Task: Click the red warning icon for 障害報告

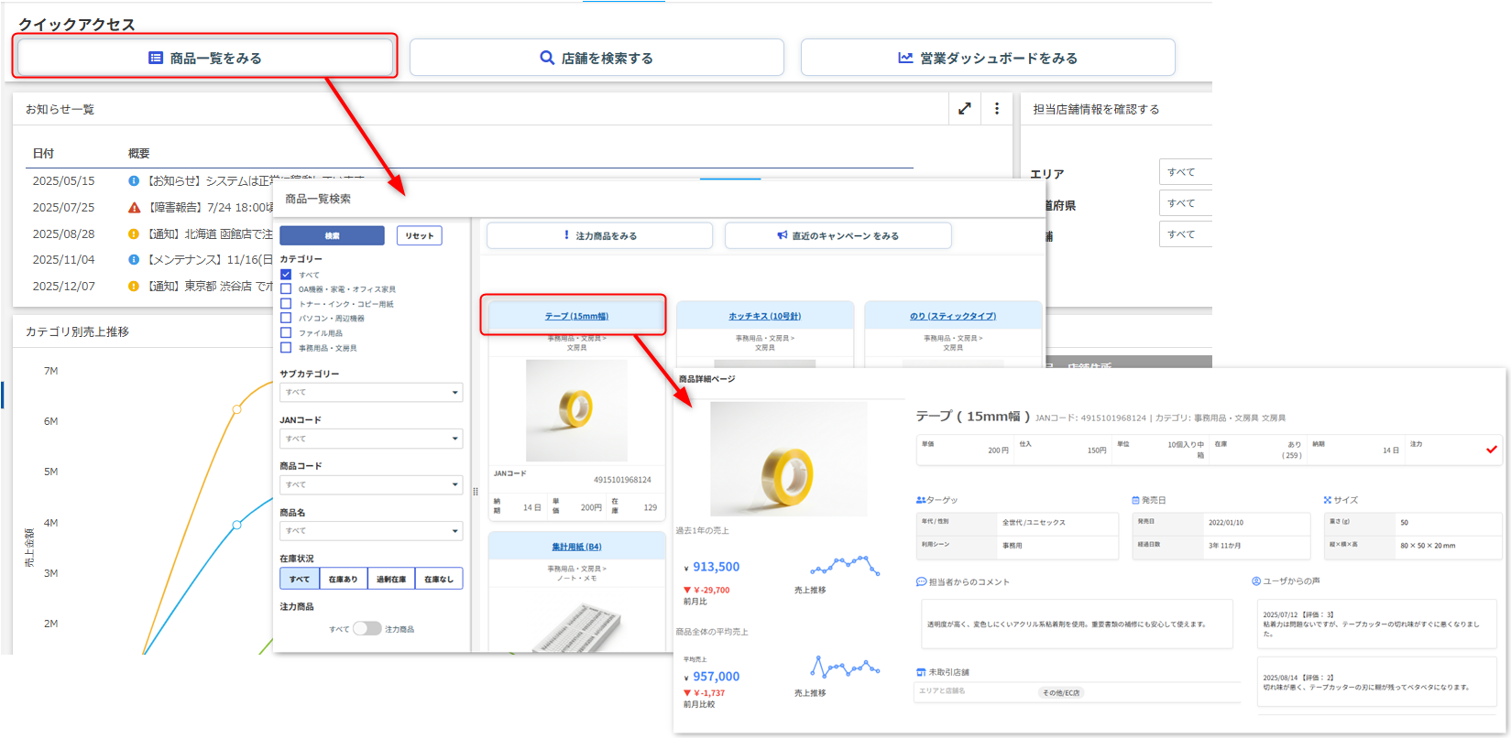Action: [134, 208]
